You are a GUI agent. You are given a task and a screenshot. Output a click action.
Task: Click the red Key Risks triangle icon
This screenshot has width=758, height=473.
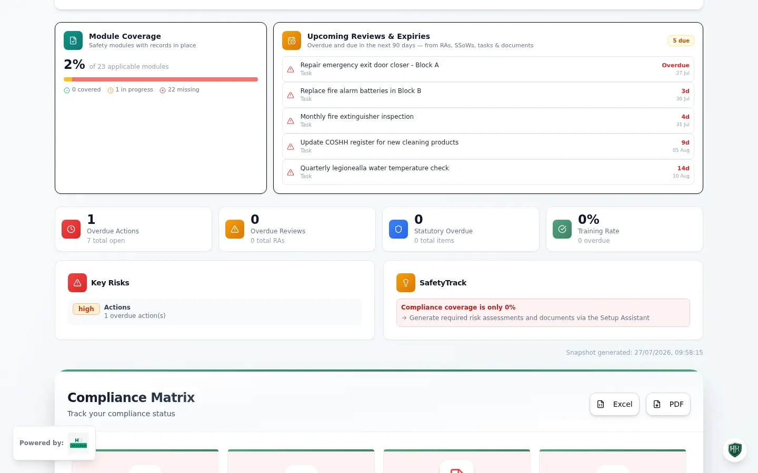[x=77, y=283]
